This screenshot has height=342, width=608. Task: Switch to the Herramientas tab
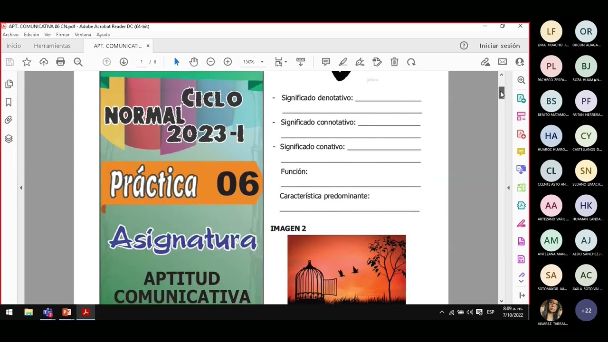tap(52, 46)
